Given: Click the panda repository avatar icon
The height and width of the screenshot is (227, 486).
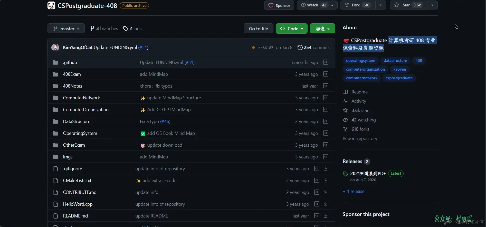Looking at the screenshot, I should coord(51,5).
